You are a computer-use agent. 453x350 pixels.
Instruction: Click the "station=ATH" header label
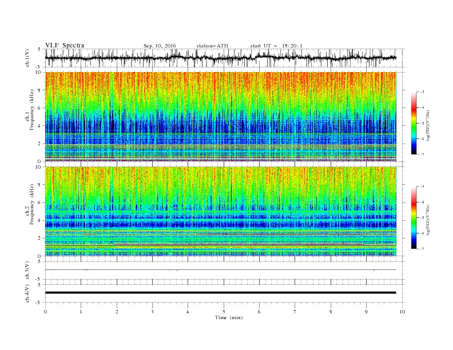click(212, 46)
